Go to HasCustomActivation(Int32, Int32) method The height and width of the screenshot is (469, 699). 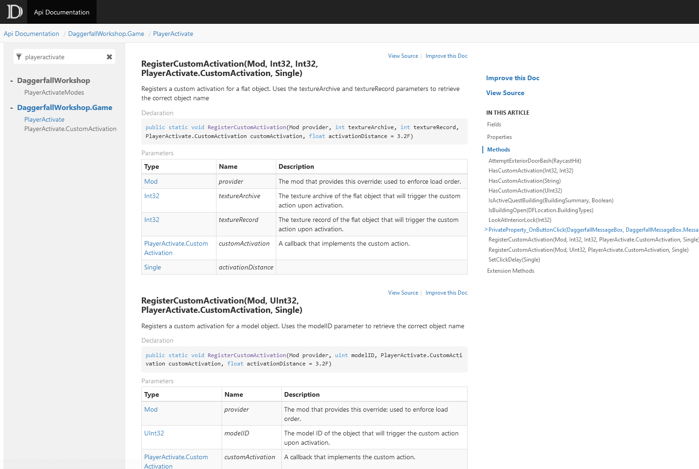(531, 171)
